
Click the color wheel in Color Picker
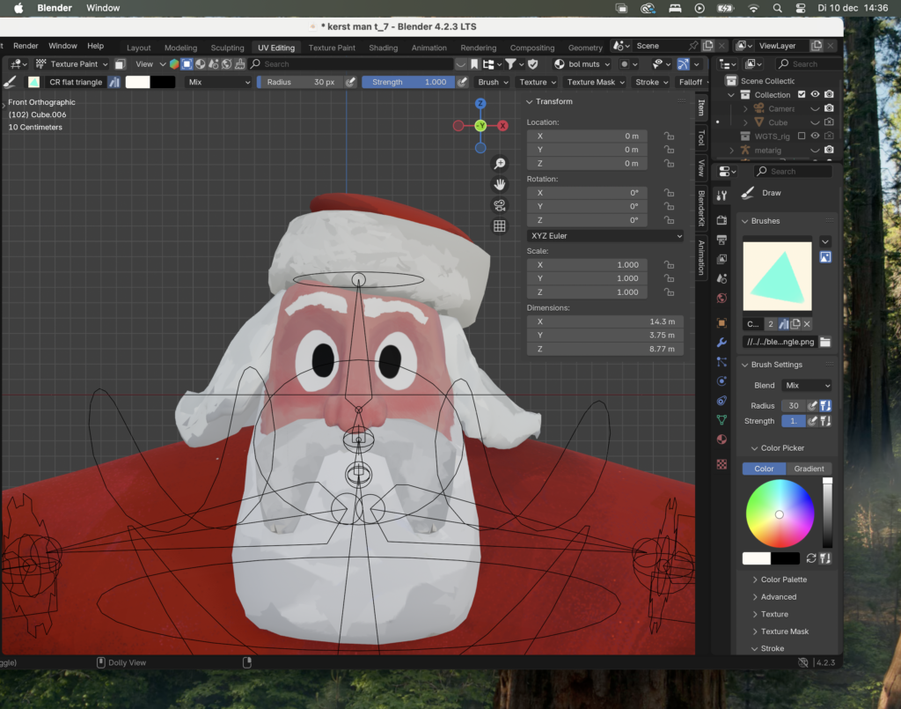[x=780, y=513]
